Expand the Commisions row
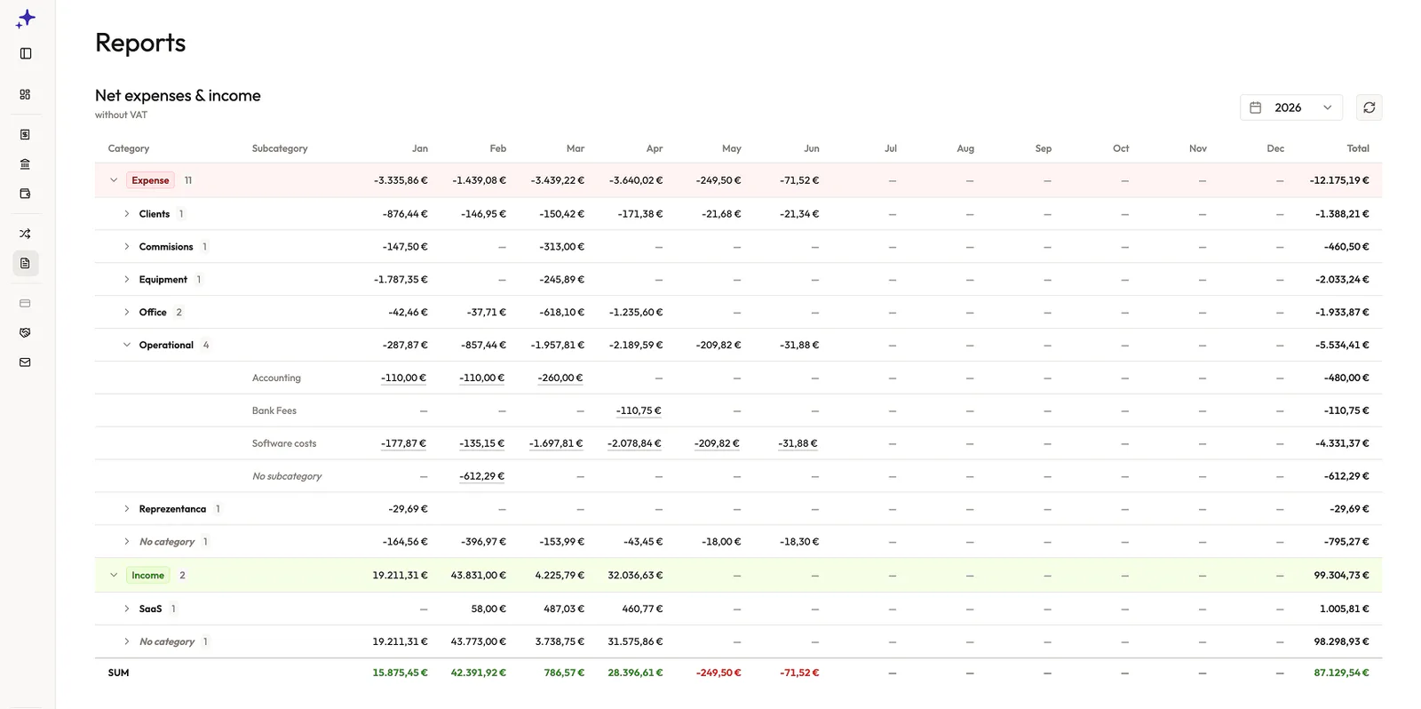The width and height of the screenshot is (1421, 709). 127,247
